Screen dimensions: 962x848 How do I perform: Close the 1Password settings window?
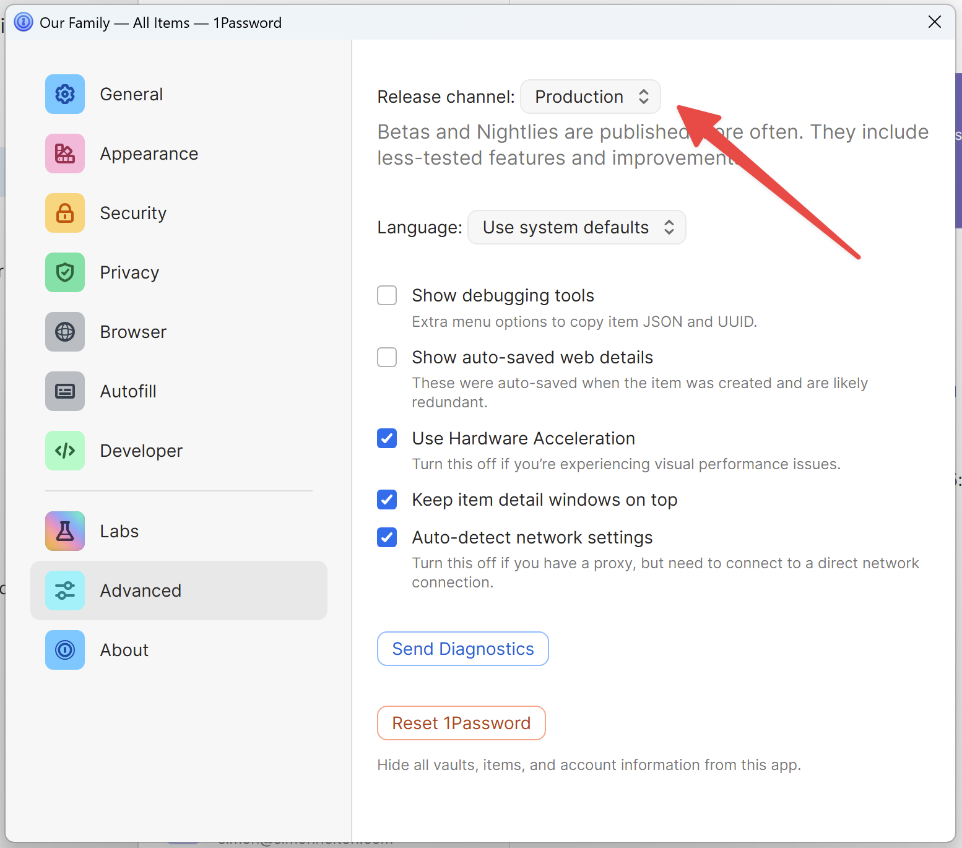[935, 22]
